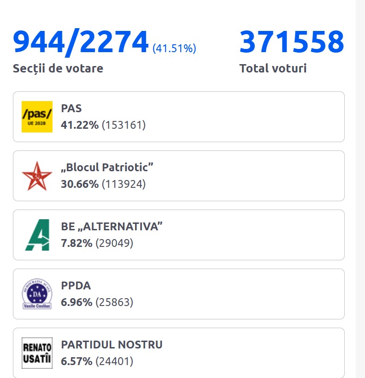Click the PPDA 6.96% vote result
The height and width of the screenshot is (378, 365).
click(77, 302)
